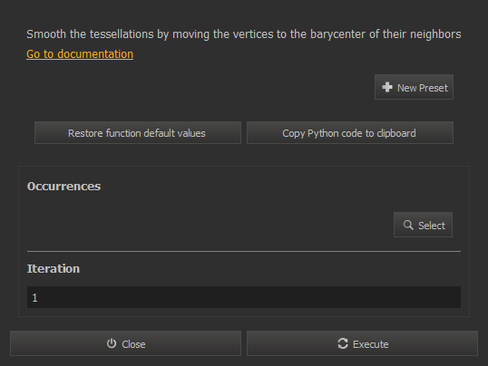Image resolution: width=488 pixels, height=366 pixels.
Task: Click the Iteration parameter label
Action: (54, 269)
